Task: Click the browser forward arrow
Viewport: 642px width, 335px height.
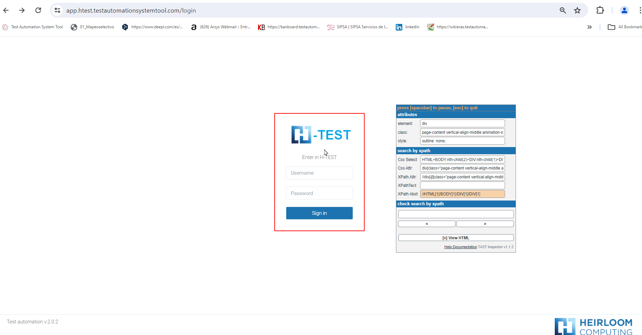Action: (22, 10)
